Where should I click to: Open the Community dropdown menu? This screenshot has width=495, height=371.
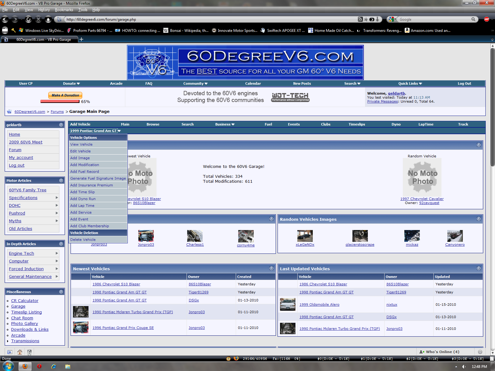coord(195,83)
